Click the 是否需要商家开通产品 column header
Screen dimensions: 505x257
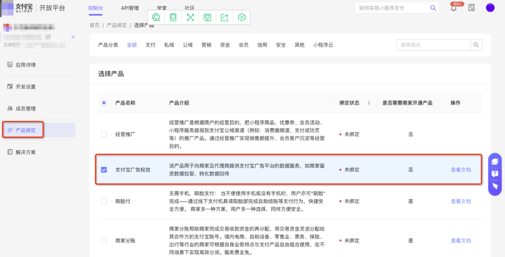point(408,103)
